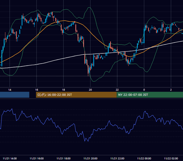Click the 2 hour label on price chart

tap(171, 90)
